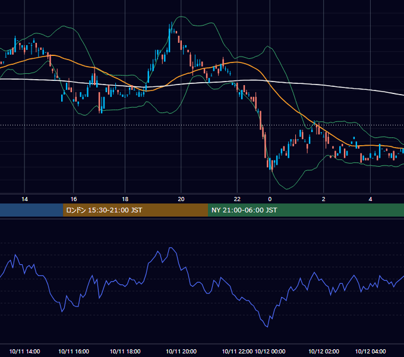Image resolution: width=404 pixels, height=357 pixels.
Task: Select the 18 hour label on price chart axis
Action: tap(125, 199)
